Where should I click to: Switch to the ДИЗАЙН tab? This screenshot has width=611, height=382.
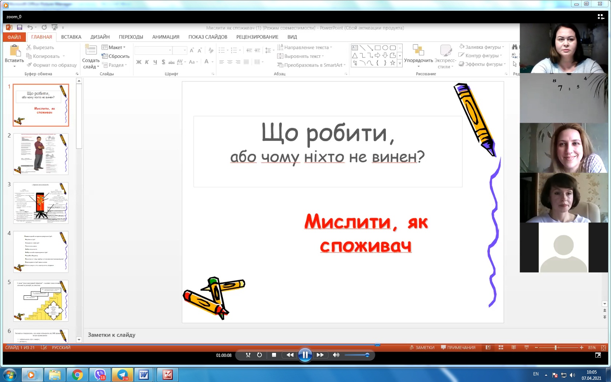(100, 37)
